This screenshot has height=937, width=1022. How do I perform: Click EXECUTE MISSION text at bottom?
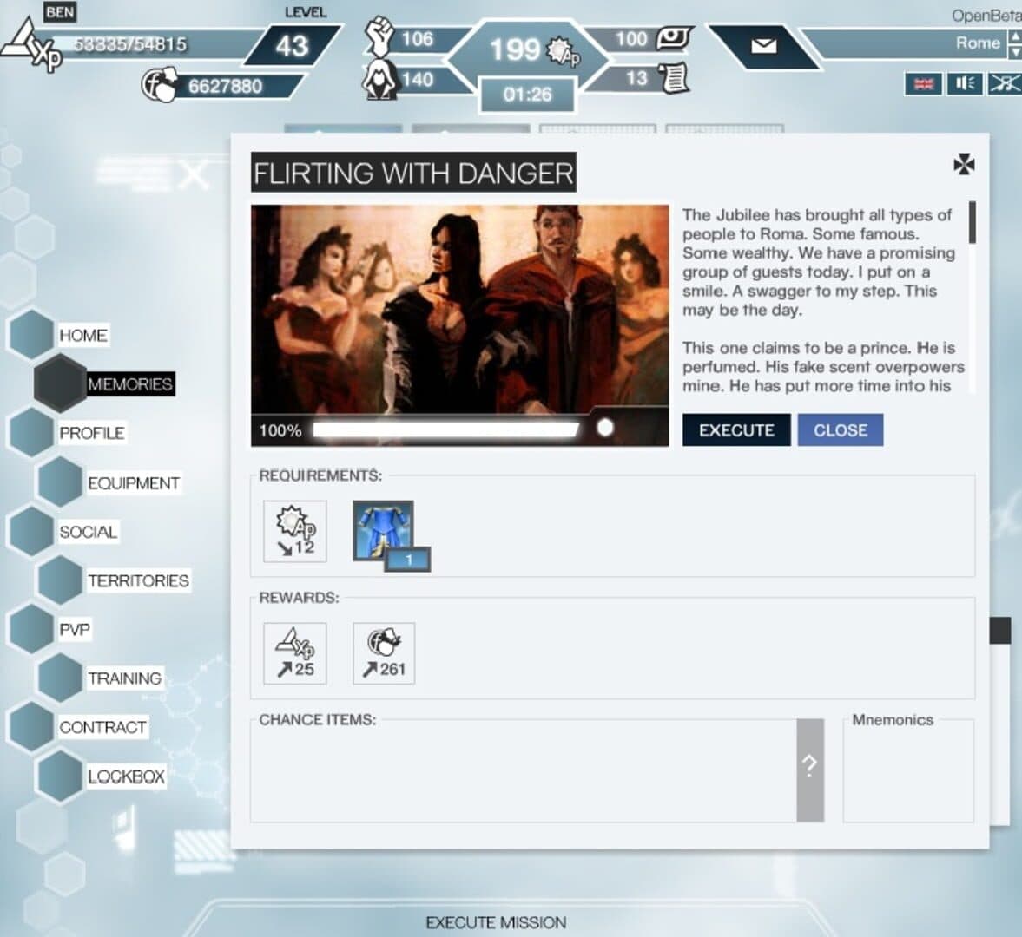[x=496, y=922]
